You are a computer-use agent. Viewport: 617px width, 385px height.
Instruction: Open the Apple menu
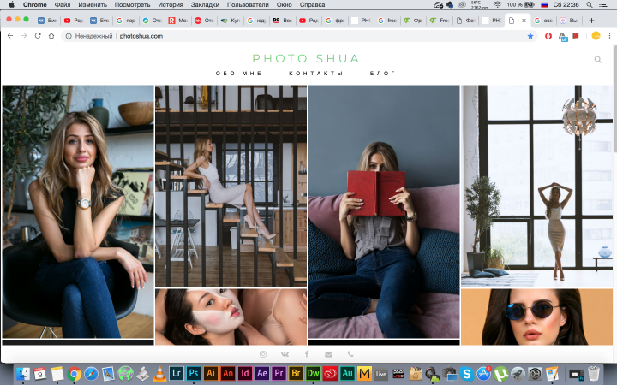pos(11,5)
